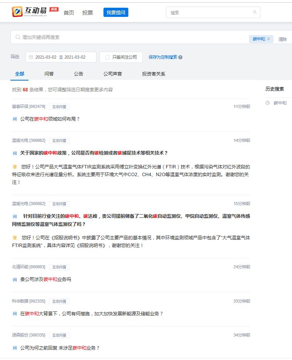Viewport: 292px width, 360px height.
Task: Open question 公司为何之前回复 未涉足碳中和业务
Action: click(60, 348)
